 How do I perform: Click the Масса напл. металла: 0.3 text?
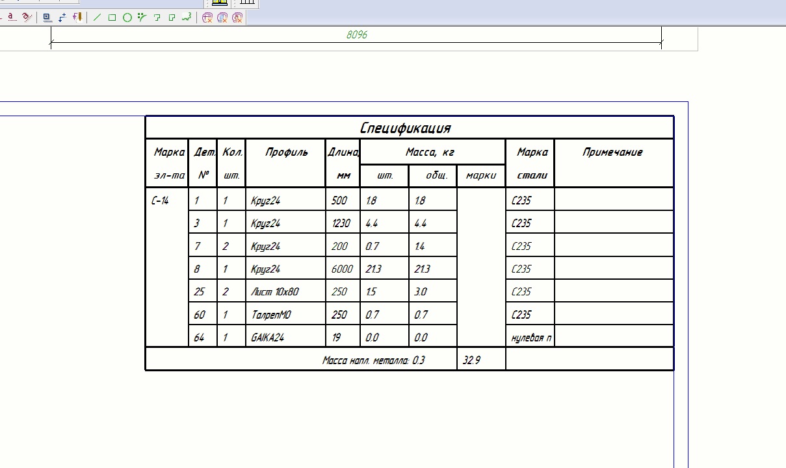pos(373,360)
